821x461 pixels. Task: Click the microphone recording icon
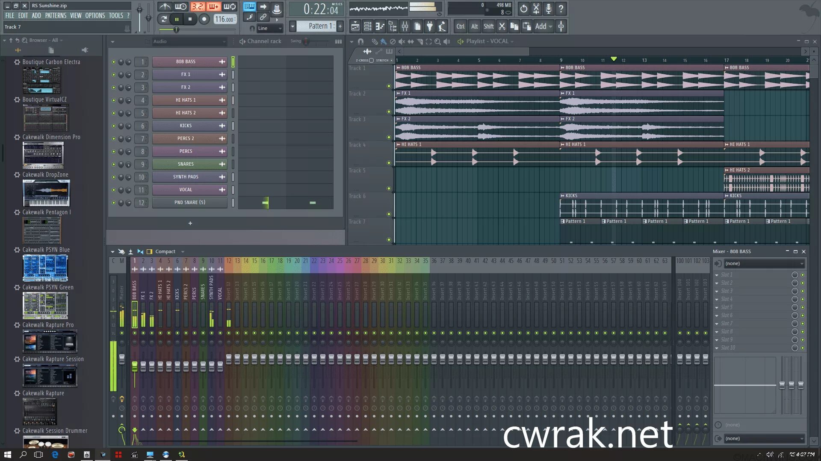pos(548,8)
